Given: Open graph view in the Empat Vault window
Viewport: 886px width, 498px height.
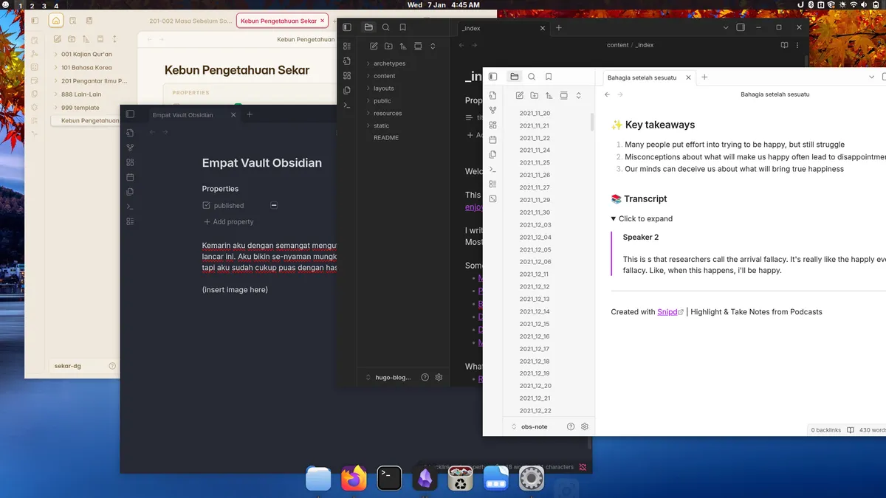Looking at the screenshot, I should click(130, 148).
